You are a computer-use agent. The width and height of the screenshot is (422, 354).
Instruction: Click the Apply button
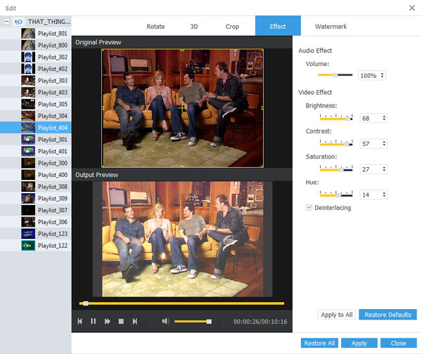359,343
